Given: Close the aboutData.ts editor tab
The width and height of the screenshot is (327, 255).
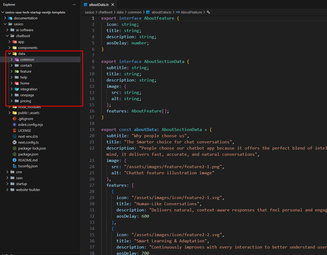Looking at the screenshot, I should pyautogui.click(x=113, y=5).
